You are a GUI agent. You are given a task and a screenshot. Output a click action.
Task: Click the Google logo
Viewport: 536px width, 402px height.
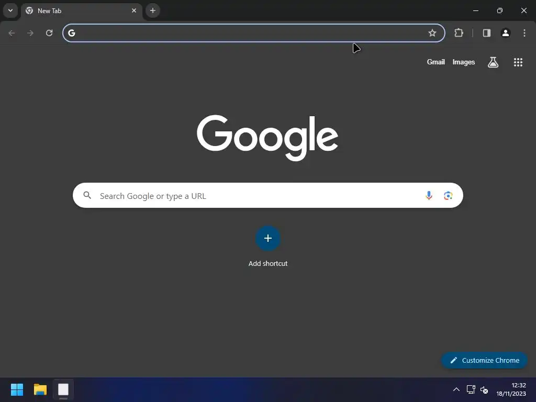tap(267, 138)
